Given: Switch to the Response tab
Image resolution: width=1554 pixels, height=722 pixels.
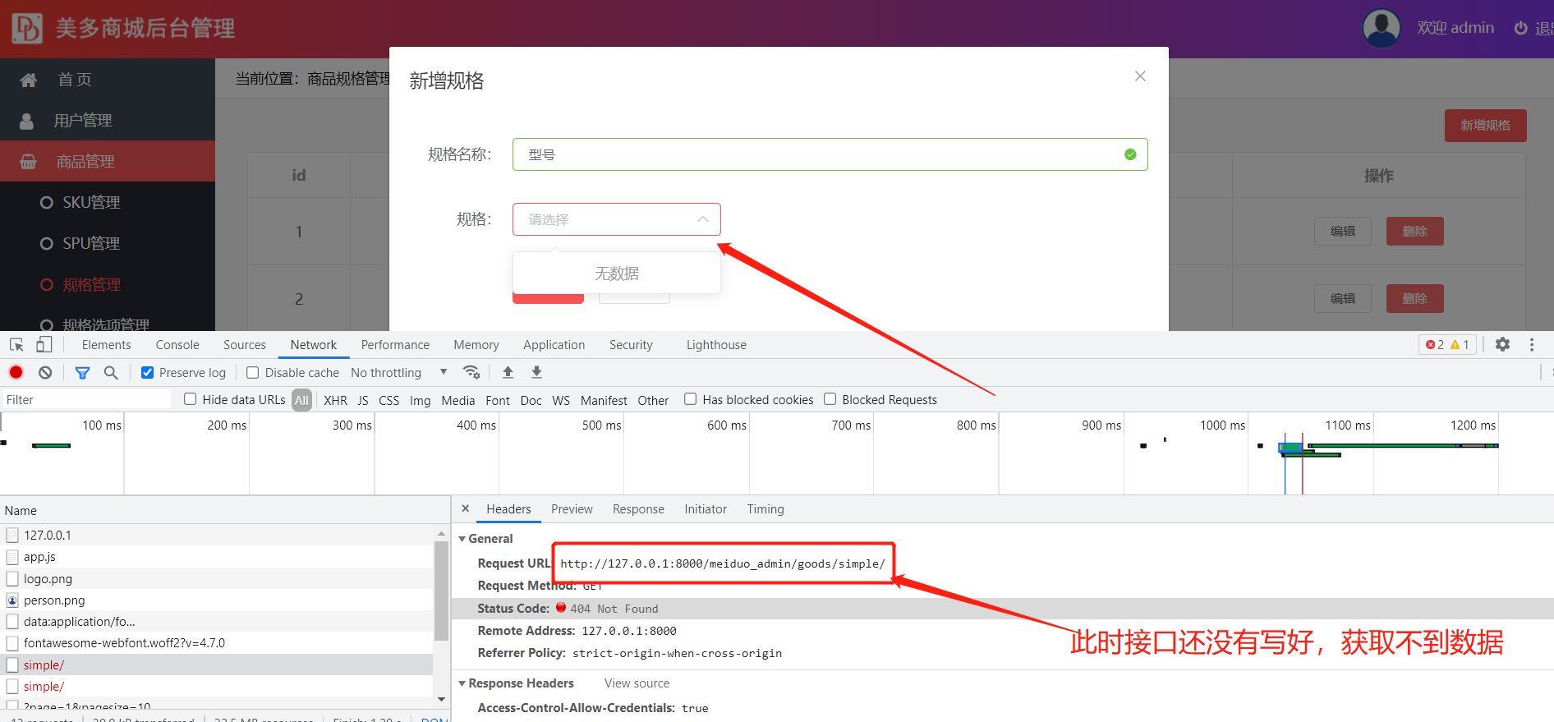Looking at the screenshot, I should [x=638, y=509].
